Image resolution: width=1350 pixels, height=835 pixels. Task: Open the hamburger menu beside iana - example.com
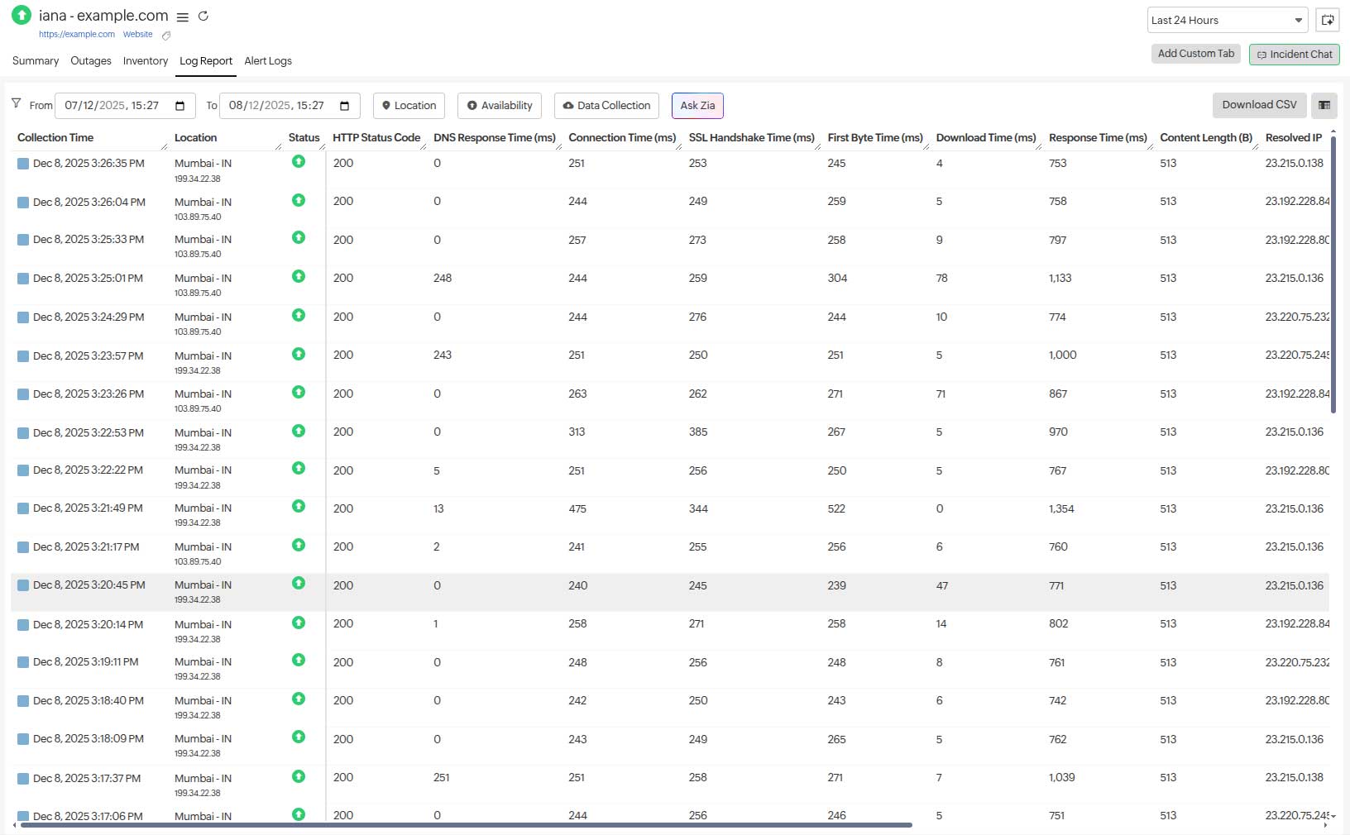[183, 17]
